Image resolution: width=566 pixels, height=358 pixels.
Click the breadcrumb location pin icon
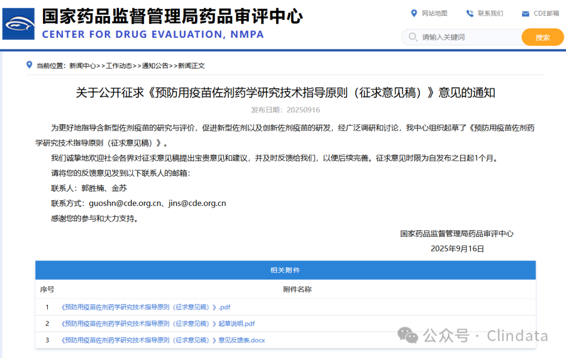29,65
